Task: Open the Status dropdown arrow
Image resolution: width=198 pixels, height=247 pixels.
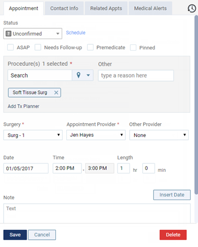Action: (57, 33)
